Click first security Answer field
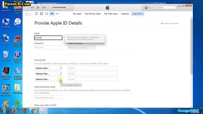The image size is (203, 114). [92, 68]
